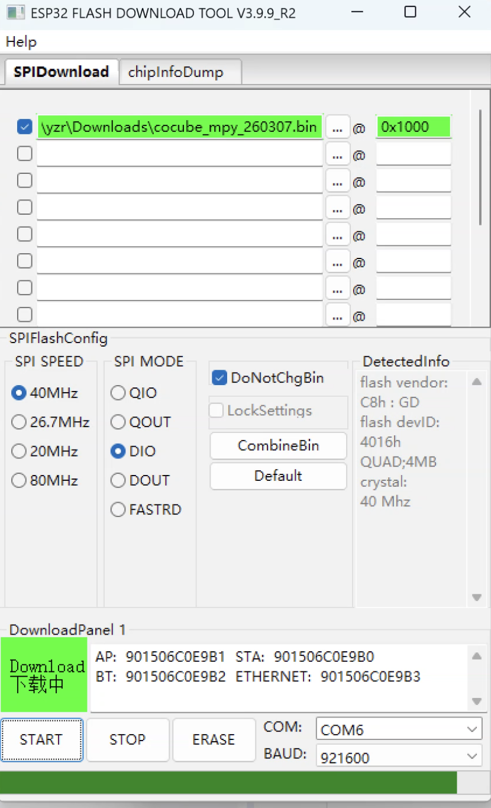The width and height of the screenshot is (491, 808).
Task: Select the 80MHz SPI speed
Action: pos(18,480)
